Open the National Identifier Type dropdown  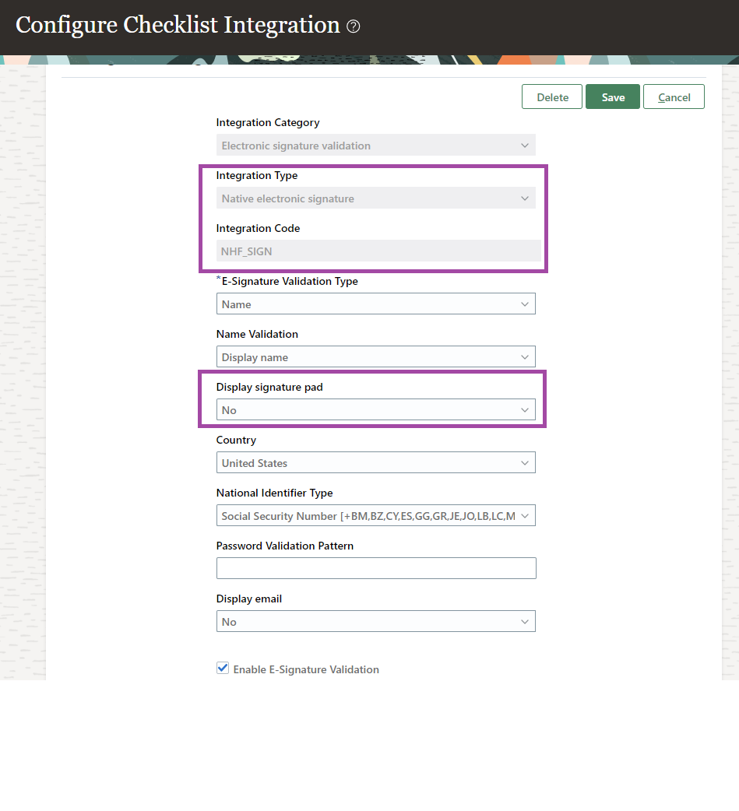tap(375, 516)
